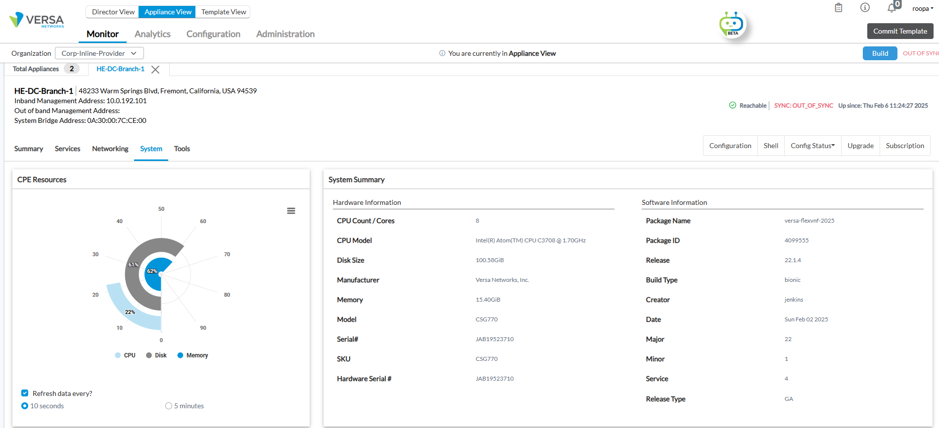Click the Inband Management Address 10.0.192.101

point(127,101)
